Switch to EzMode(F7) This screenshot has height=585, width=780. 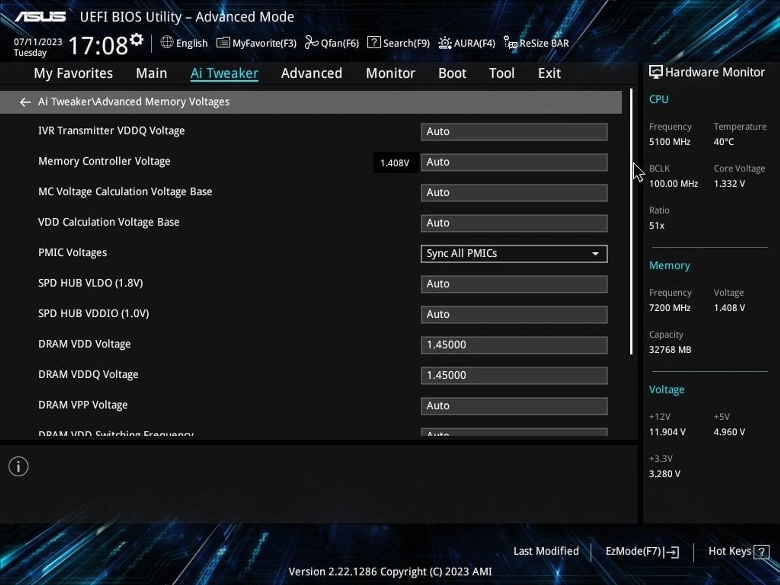point(633,551)
